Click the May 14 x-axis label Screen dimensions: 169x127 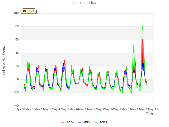click(x=144, y=109)
